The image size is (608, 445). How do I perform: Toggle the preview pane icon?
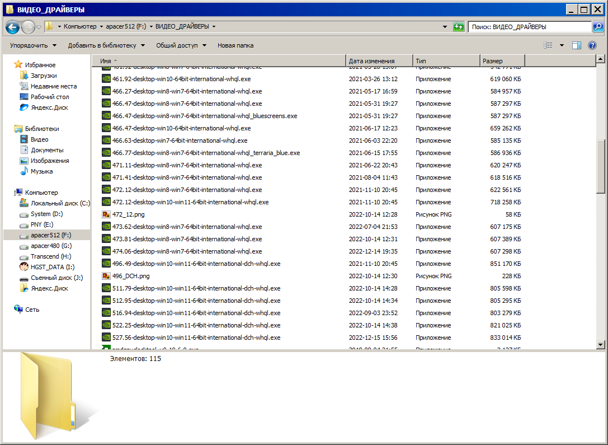577,45
